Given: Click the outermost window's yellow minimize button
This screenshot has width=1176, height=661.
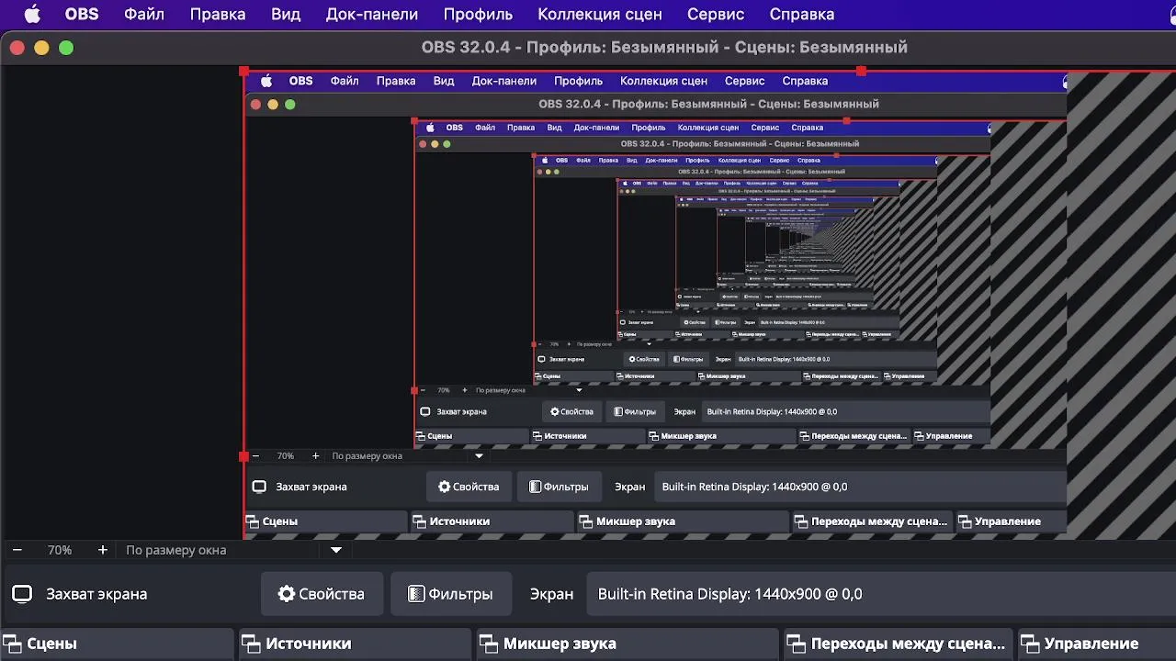Looking at the screenshot, I should coord(41,48).
